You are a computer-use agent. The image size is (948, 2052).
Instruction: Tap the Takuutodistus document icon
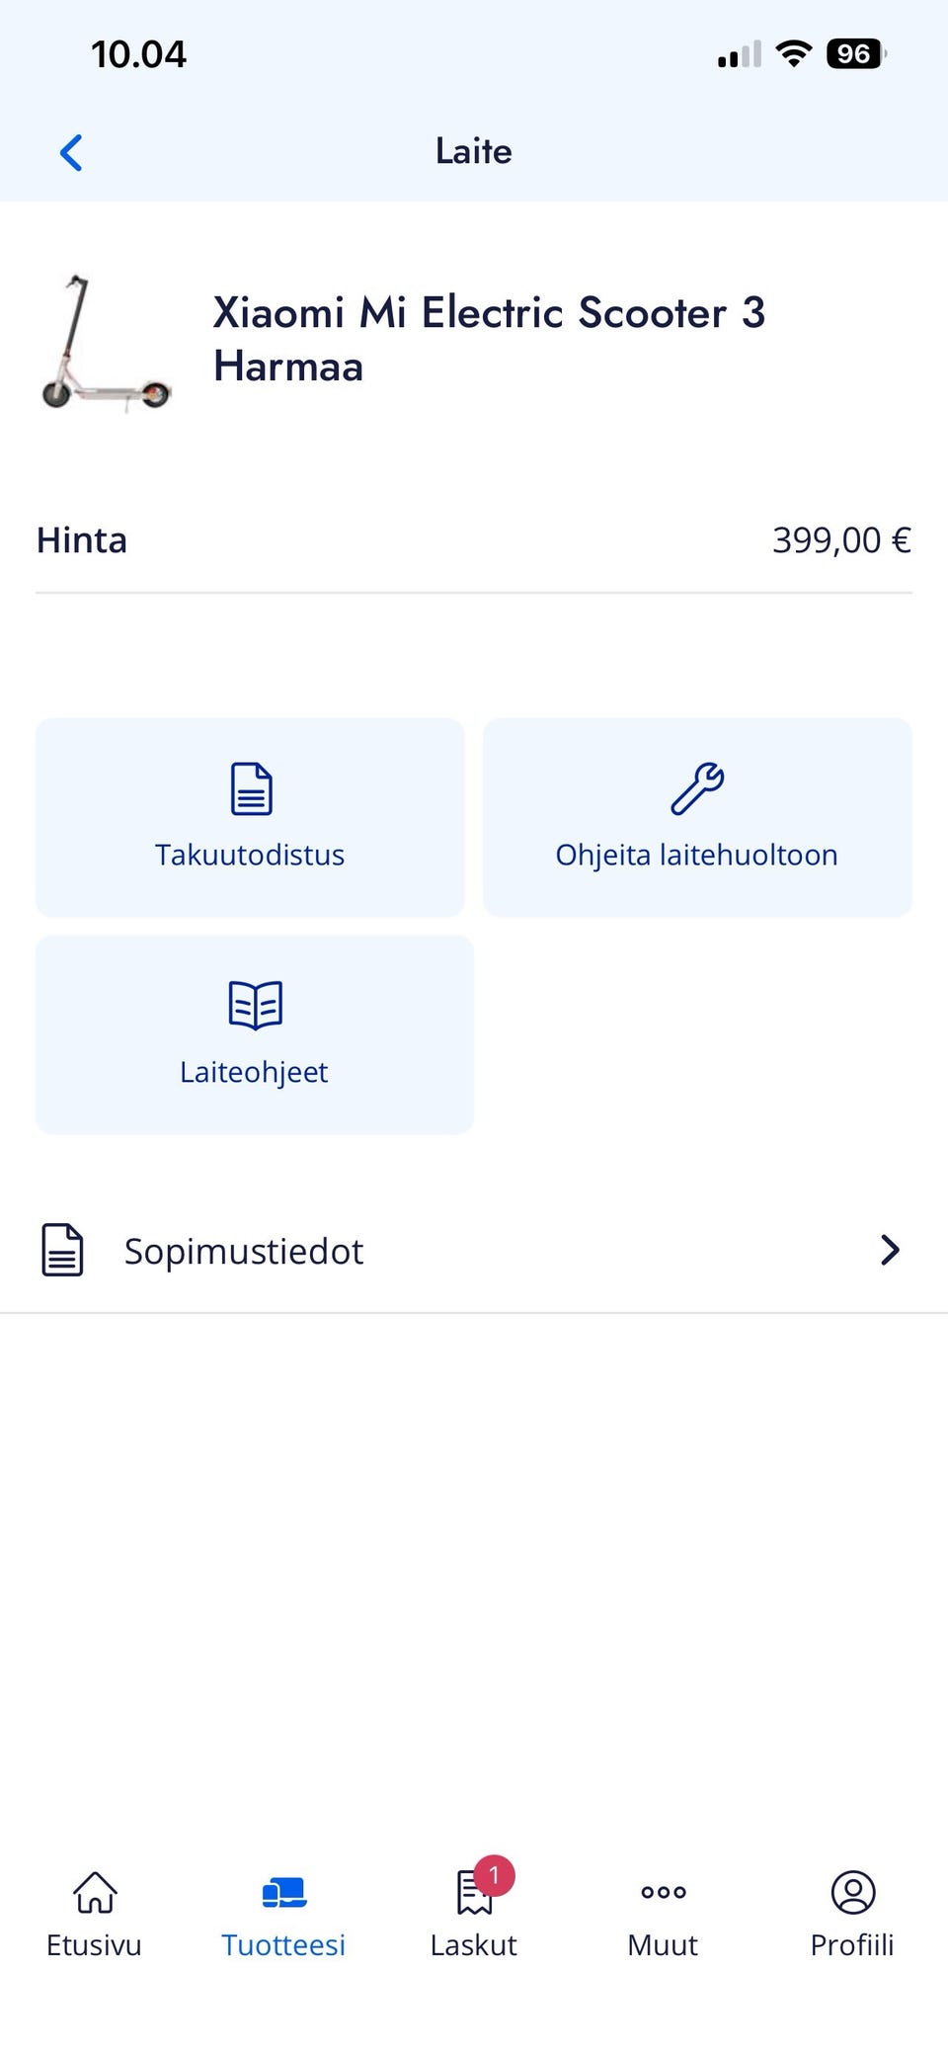[x=251, y=788]
